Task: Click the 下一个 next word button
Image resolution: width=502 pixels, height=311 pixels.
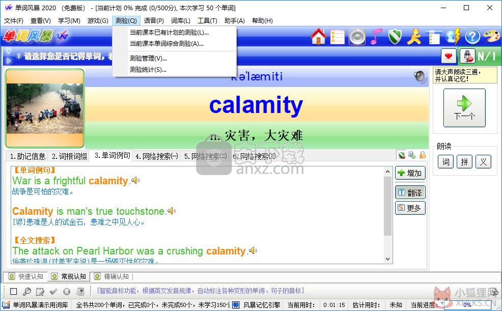Action: [x=464, y=108]
